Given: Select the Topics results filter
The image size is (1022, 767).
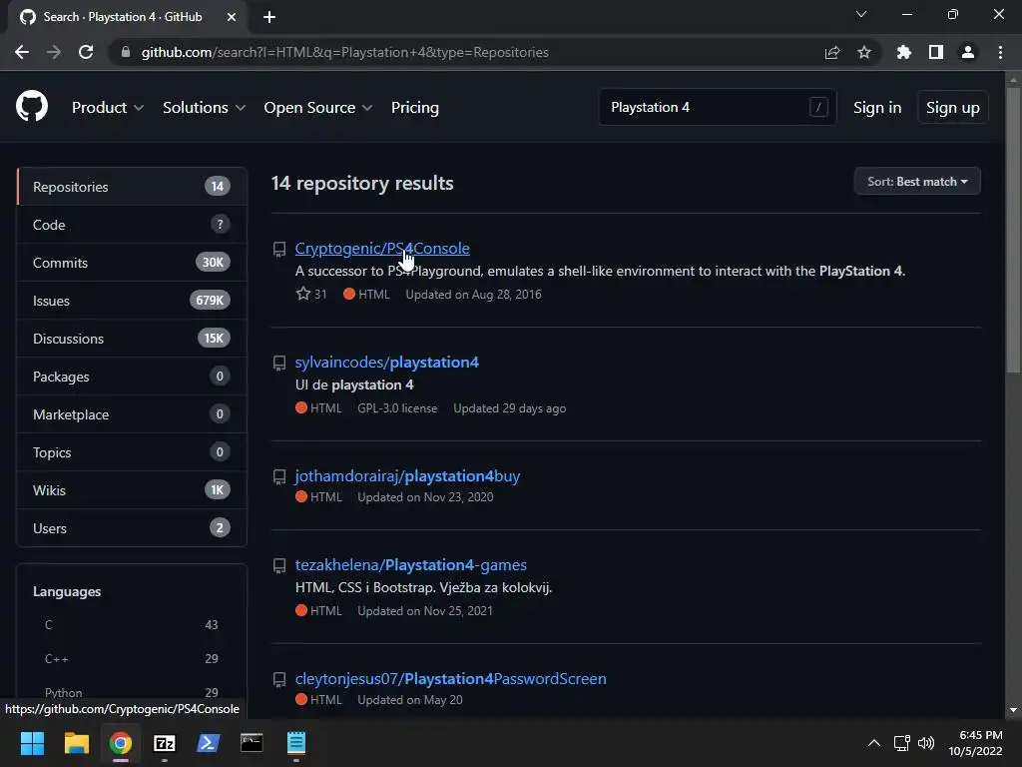Looking at the screenshot, I should tap(132, 452).
